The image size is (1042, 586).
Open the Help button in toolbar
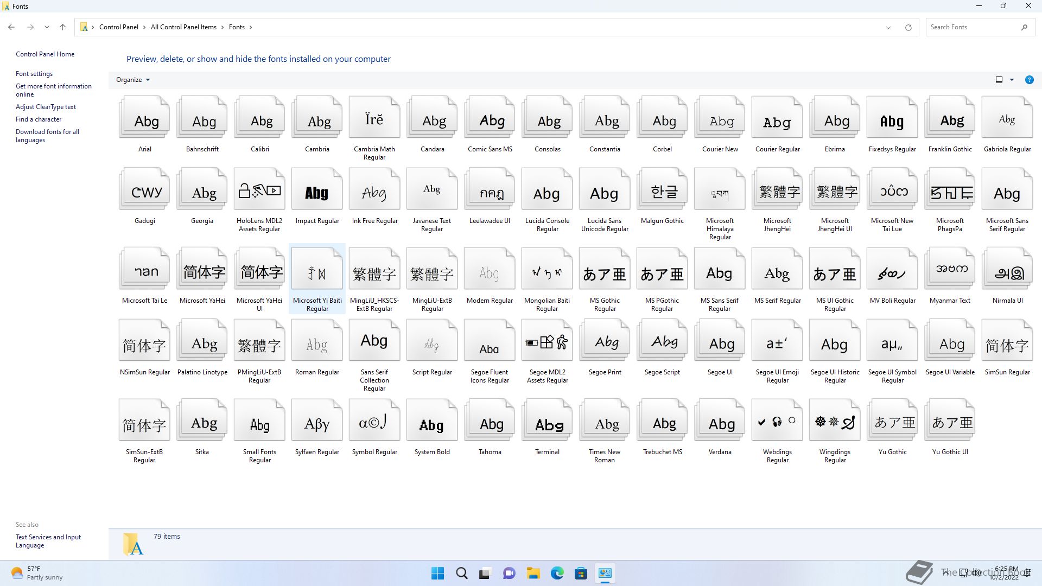coord(1029,80)
